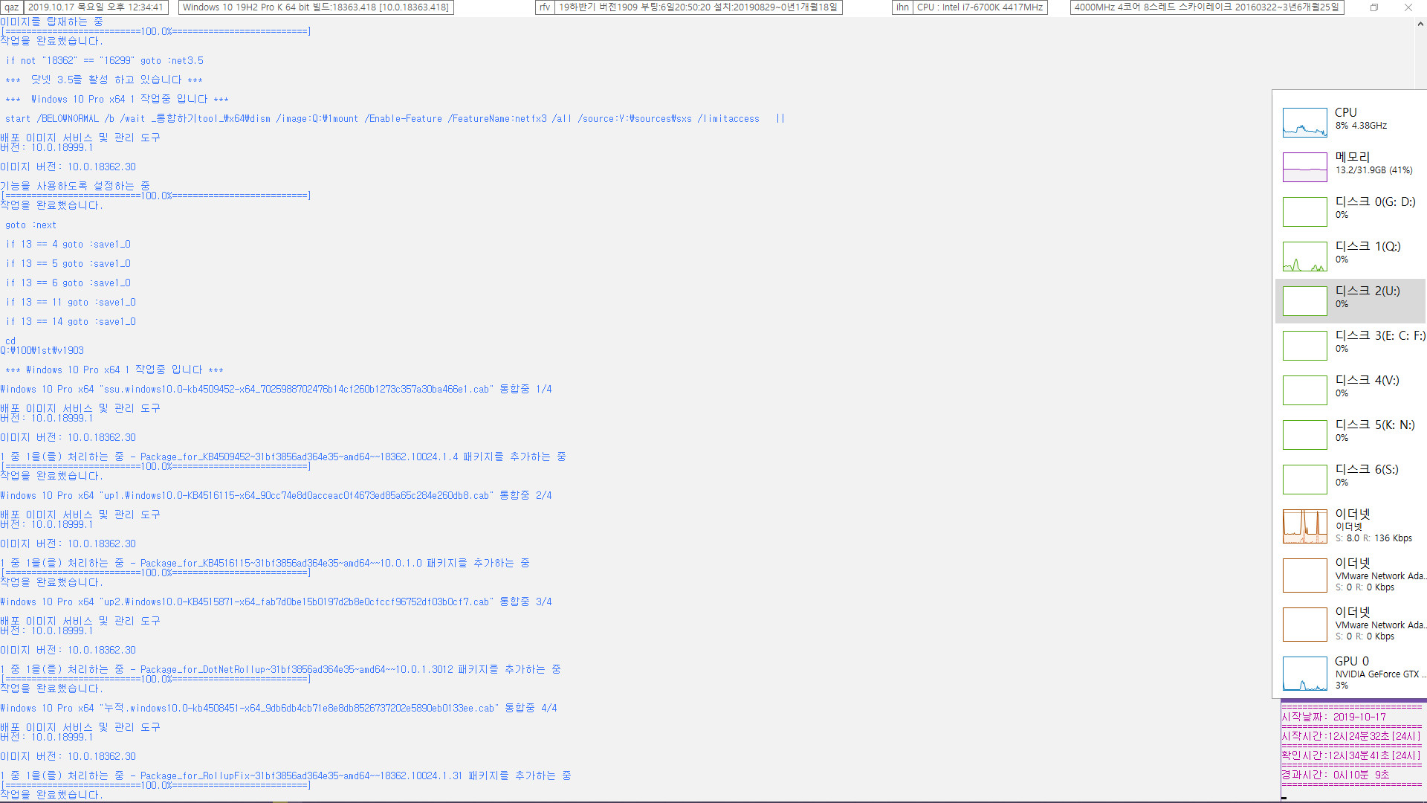1427x803 pixels.
Task: Click the 'goto :next' line
Action: (x=30, y=225)
